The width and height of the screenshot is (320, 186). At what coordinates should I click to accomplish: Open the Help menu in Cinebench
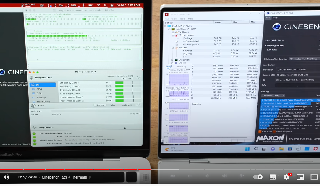(275, 18)
